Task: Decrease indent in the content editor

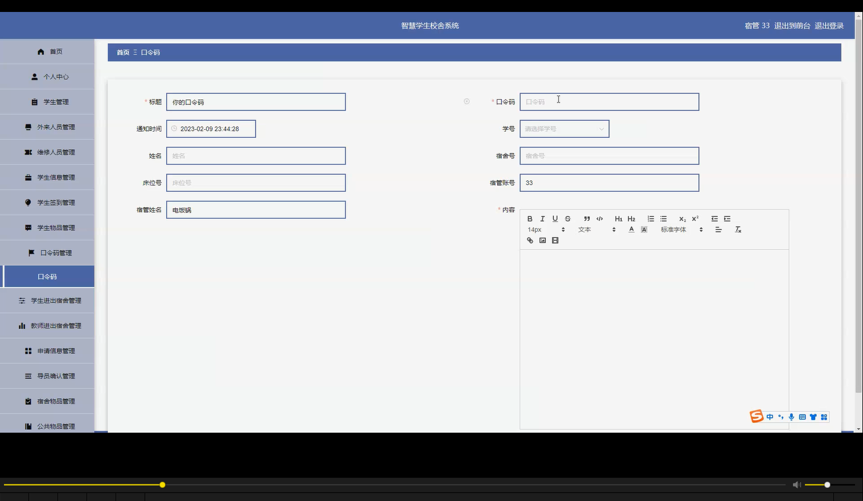Action: click(714, 219)
